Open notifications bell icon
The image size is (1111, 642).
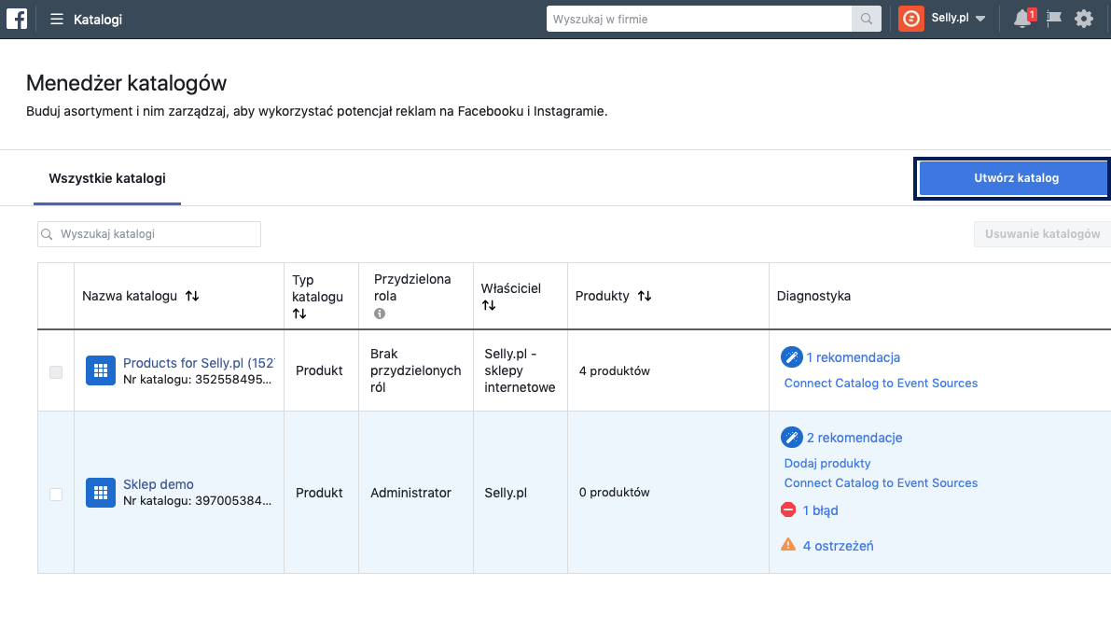(x=1022, y=19)
